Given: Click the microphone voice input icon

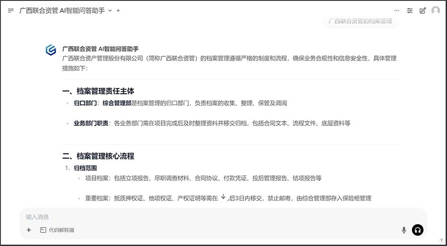Looking at the screenshot, I should [404, 230].
